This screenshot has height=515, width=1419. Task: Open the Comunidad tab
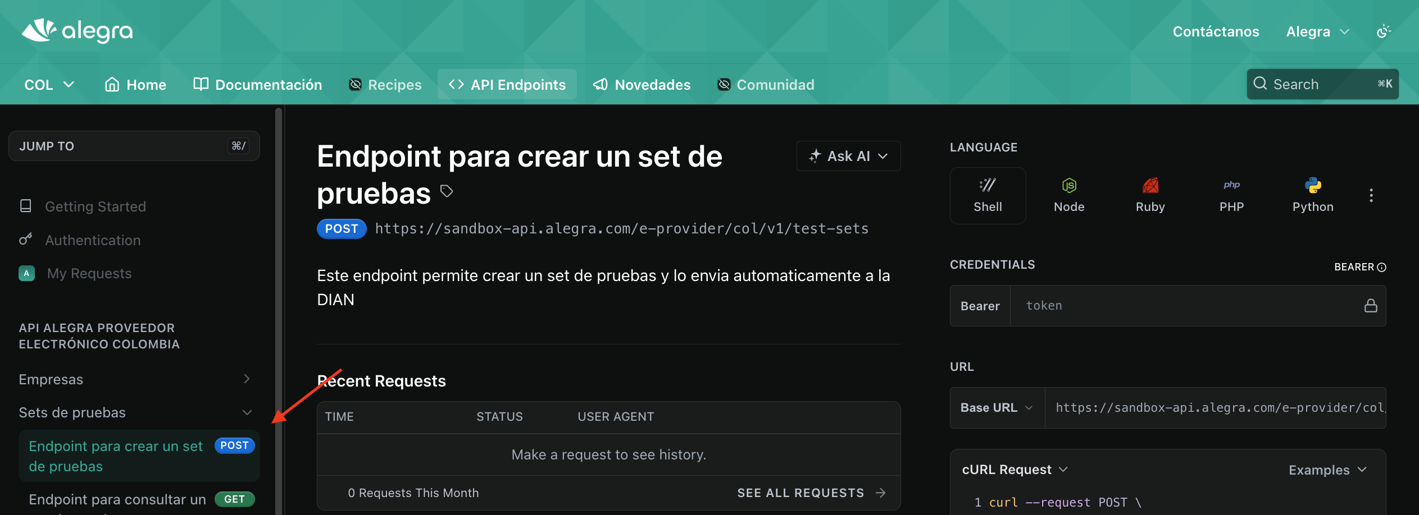pos(766,85)
